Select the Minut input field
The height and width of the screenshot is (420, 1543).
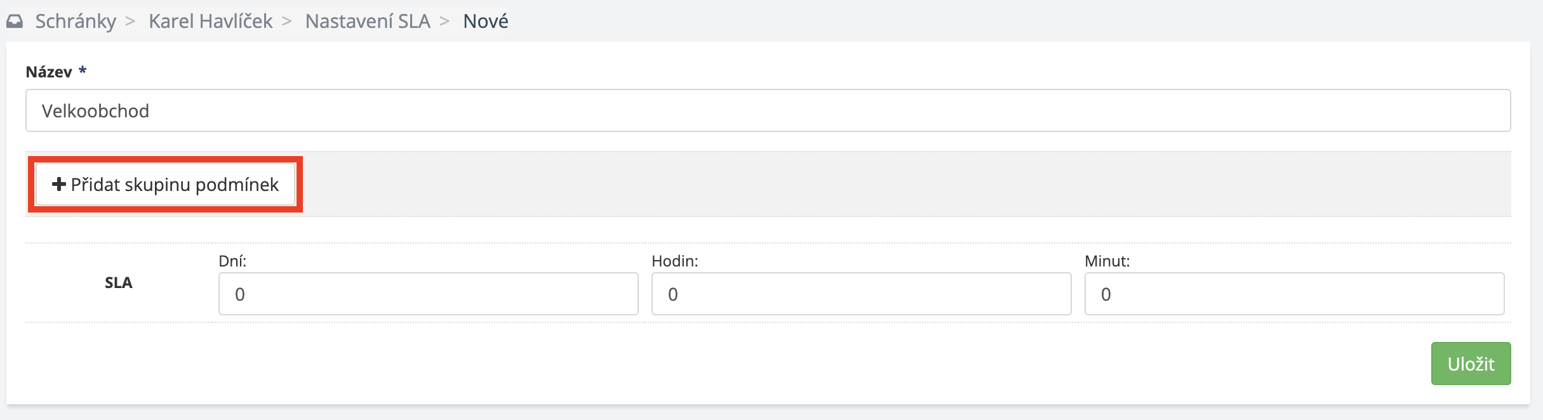coord(1294,294)
